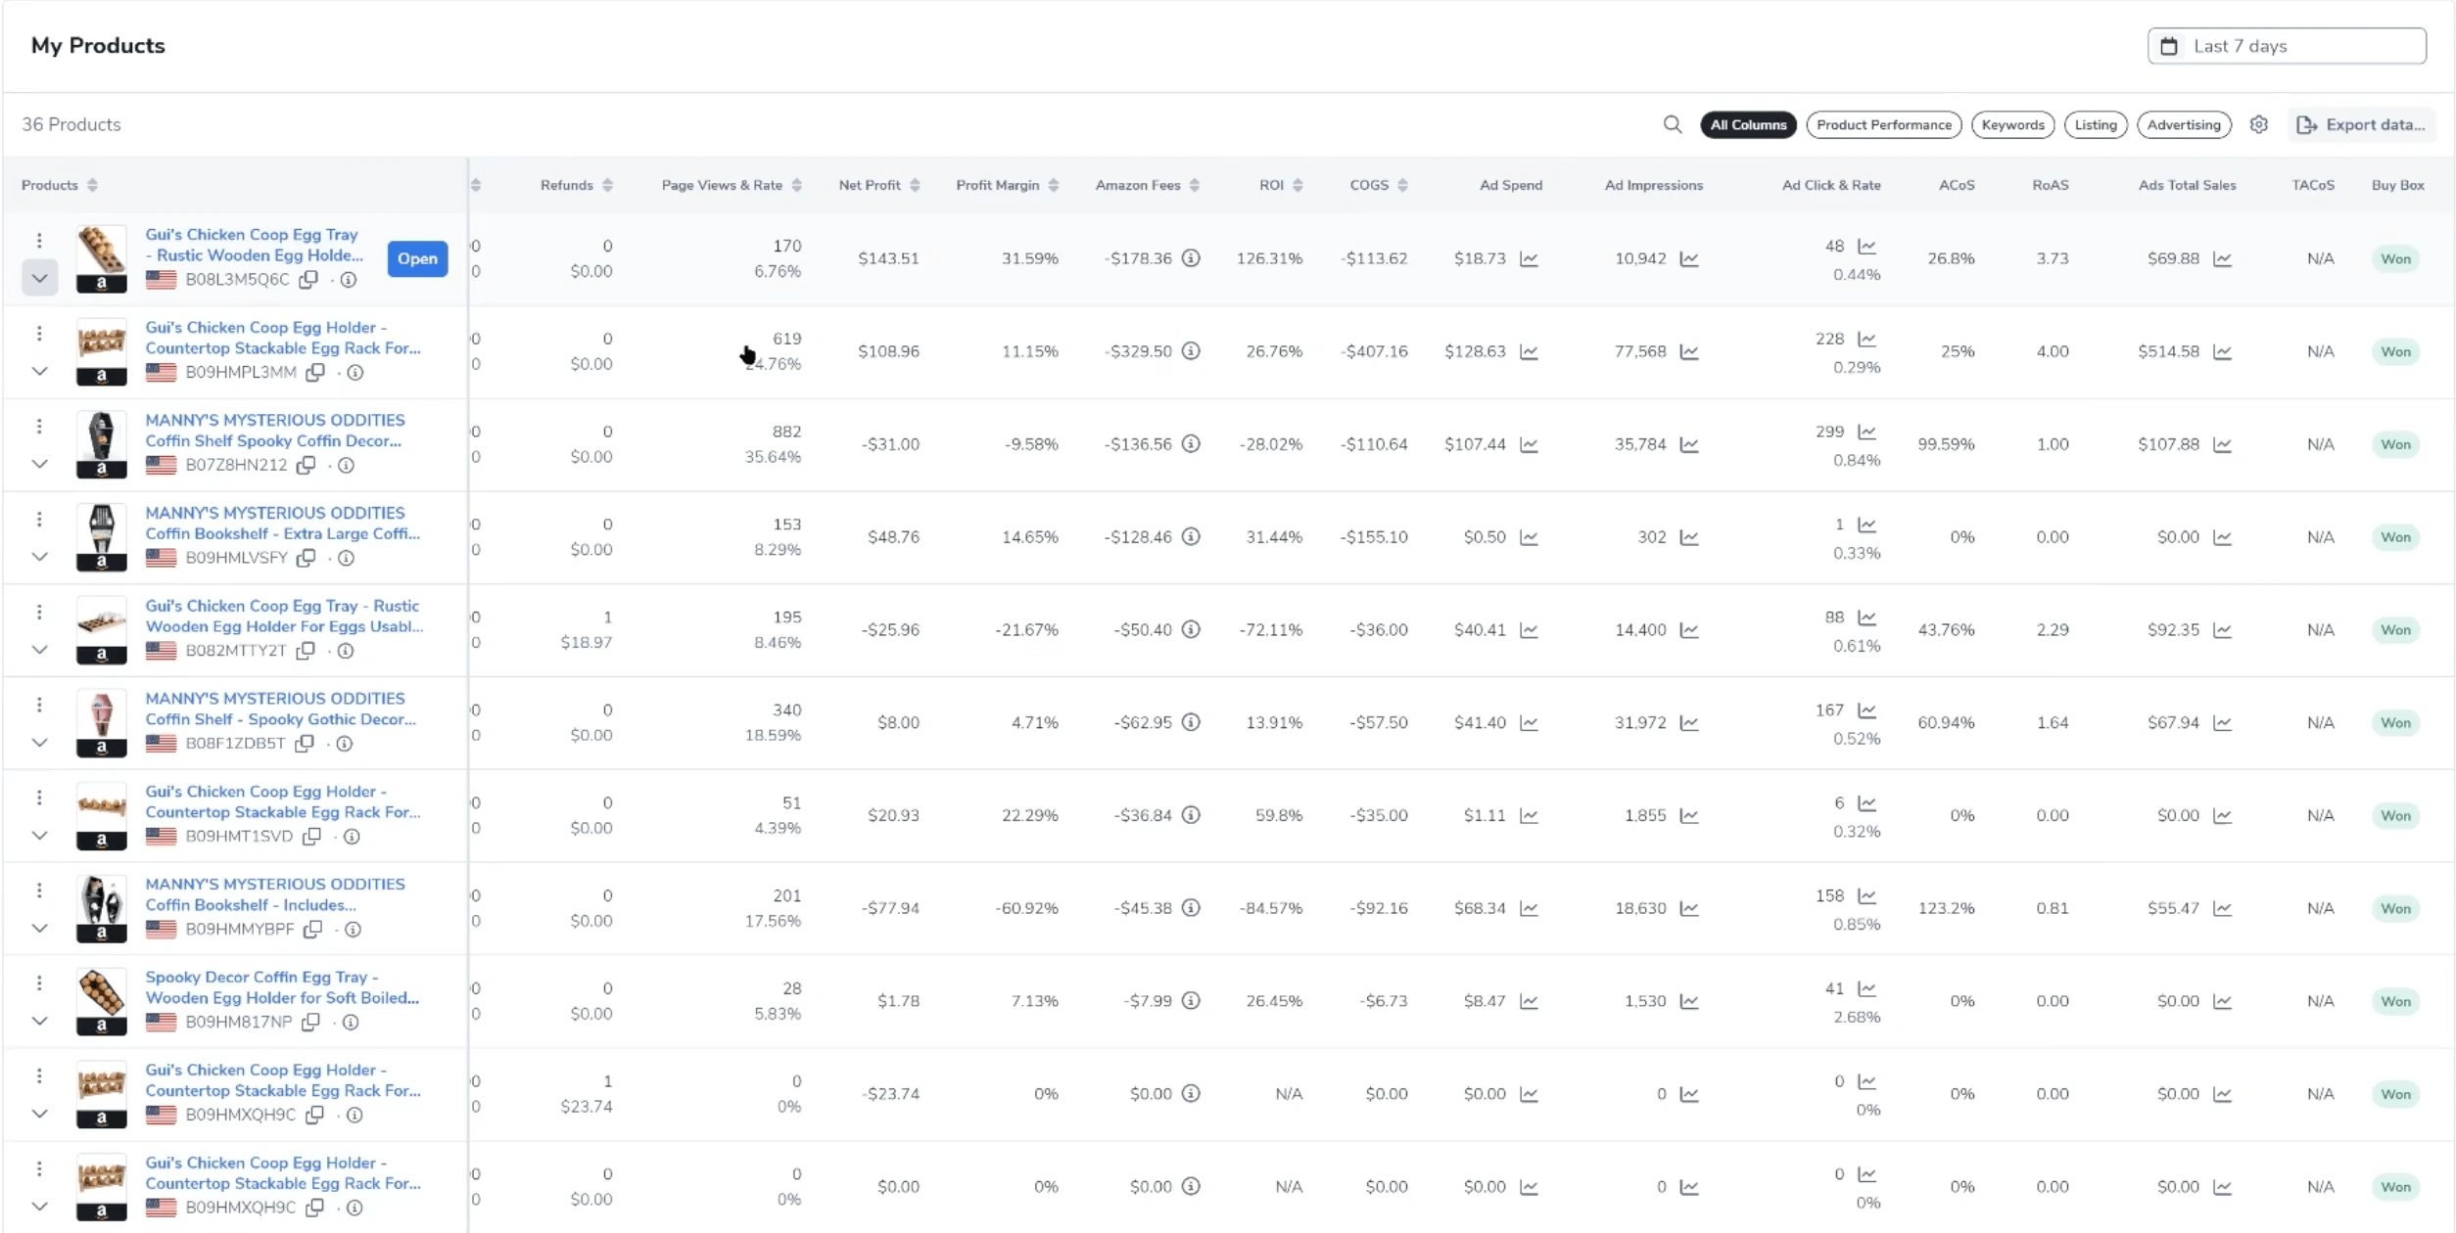Viewport: 2456px width, 1233px height.
Task: Open the Ad Spend trend chart for Gui's Egg Tray
Action: pyautogui.click(x=1530, y=259)
